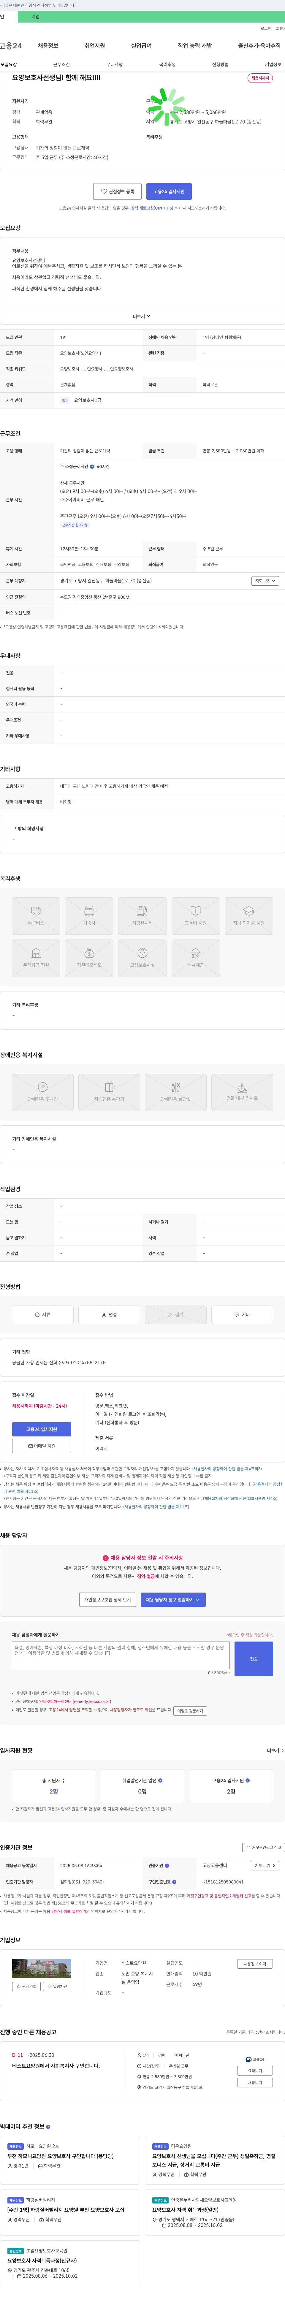Open the 취업지원 menu
The width and height of the screenshot is (285, 2313).
94,46
